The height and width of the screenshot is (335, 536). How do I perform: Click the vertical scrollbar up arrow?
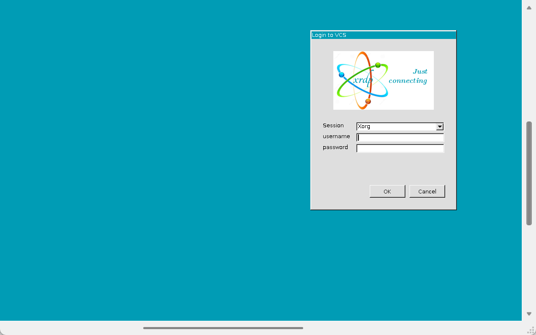tap(529, 8)
